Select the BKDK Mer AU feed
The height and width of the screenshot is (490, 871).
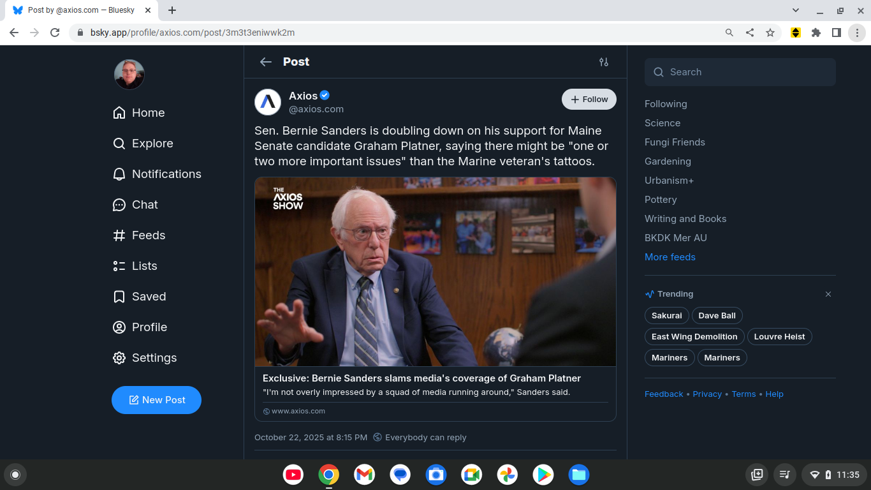pos(676,238)
